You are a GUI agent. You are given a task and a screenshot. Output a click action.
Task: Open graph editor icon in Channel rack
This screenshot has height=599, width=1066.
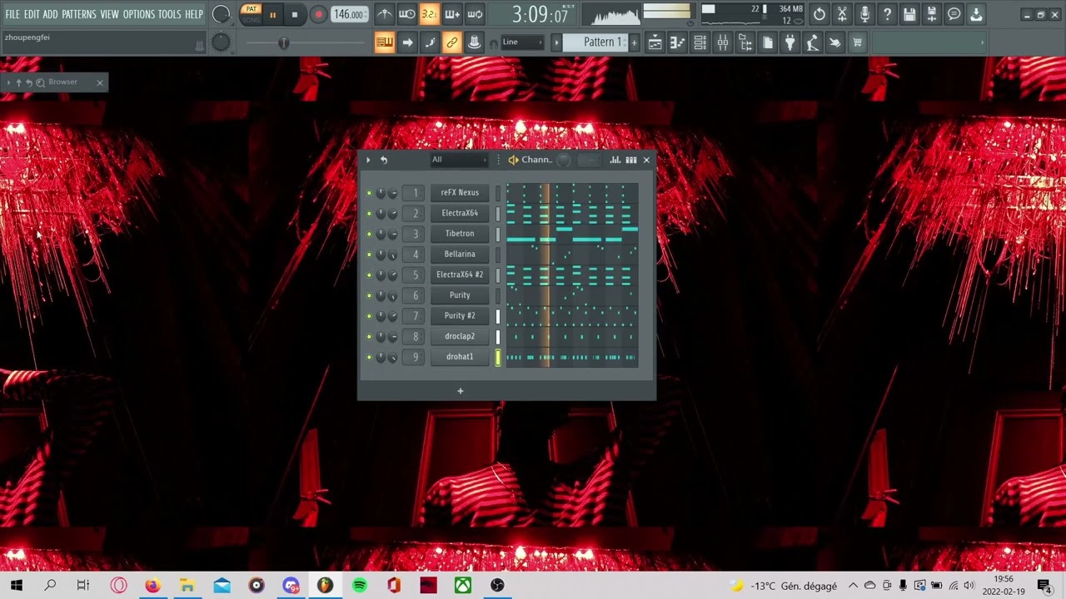615,160
